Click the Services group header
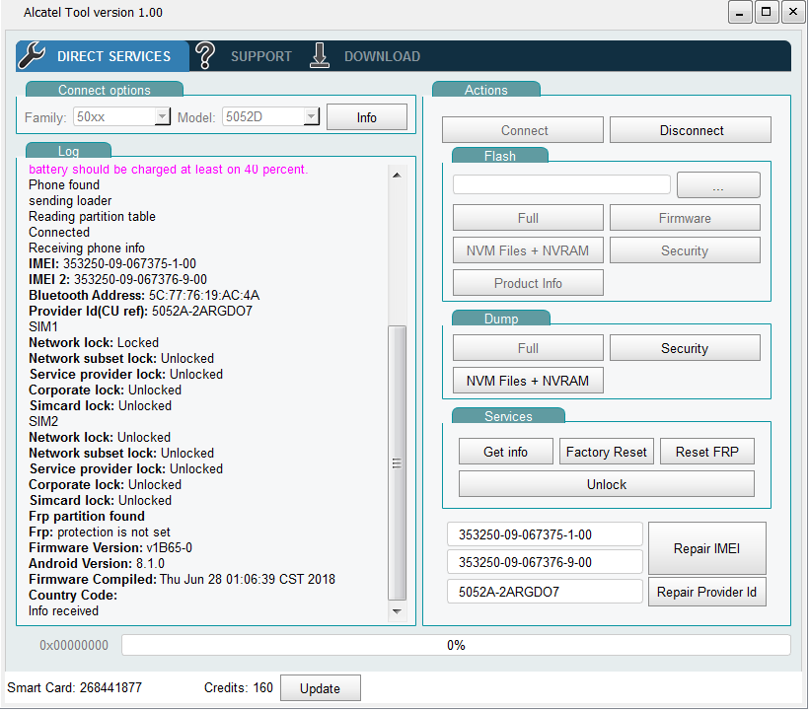This screenshot has width=809, height=710. point(508,415)
